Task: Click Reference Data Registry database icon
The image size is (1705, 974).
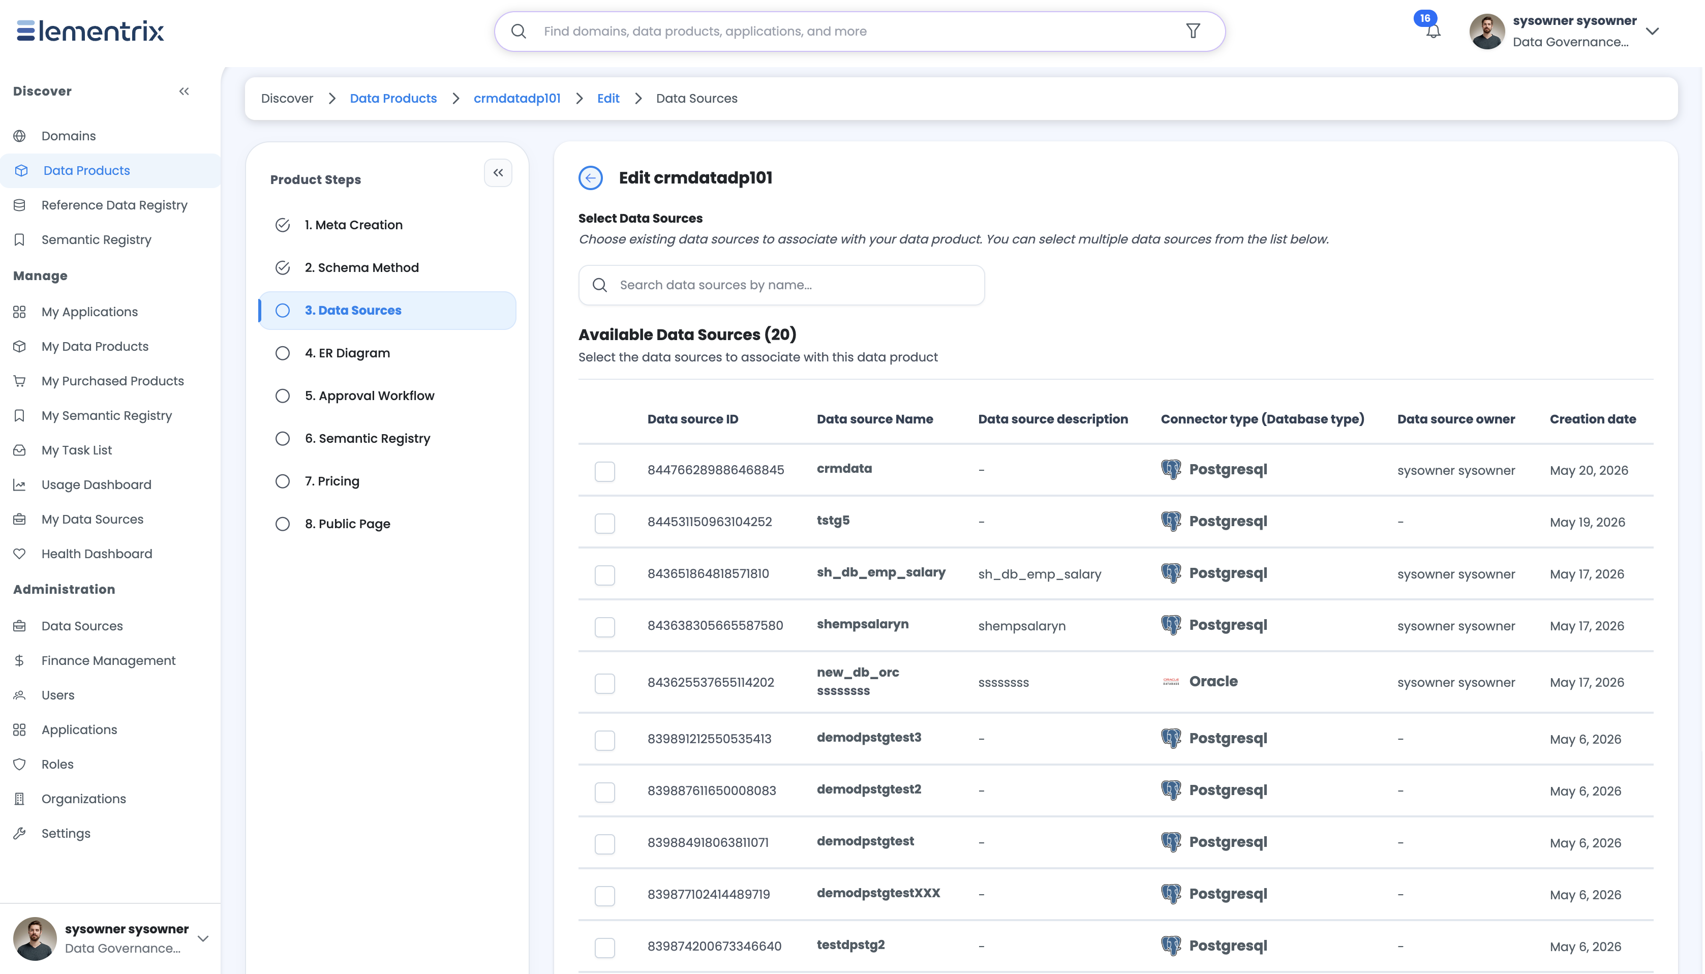Action: (x=19, y=205)
